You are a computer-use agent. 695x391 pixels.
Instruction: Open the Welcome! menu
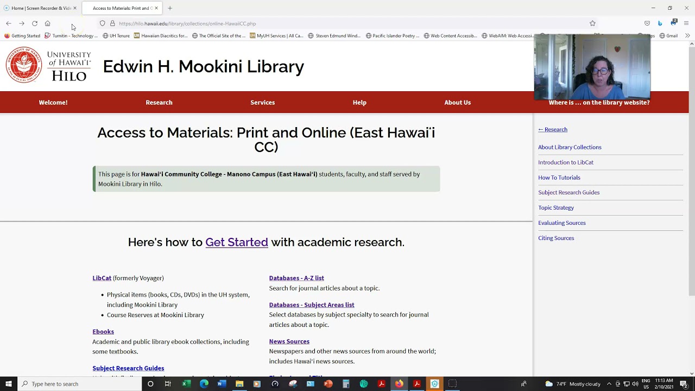coord(53,102)
